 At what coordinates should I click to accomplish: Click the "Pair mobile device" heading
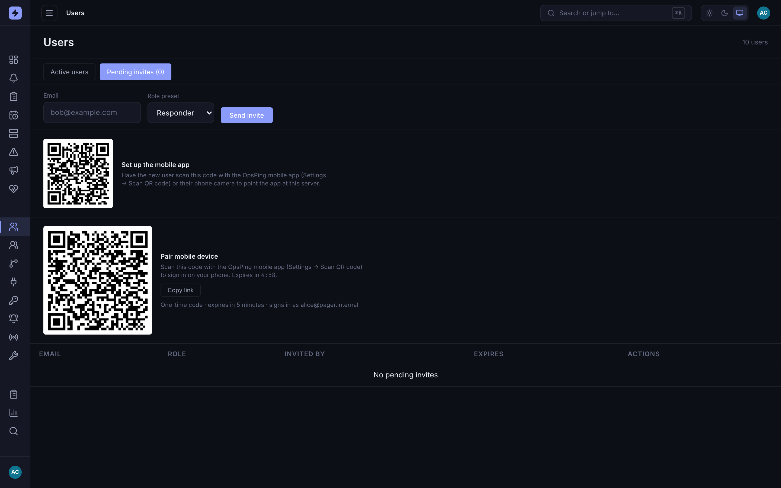tap(189, 256)
